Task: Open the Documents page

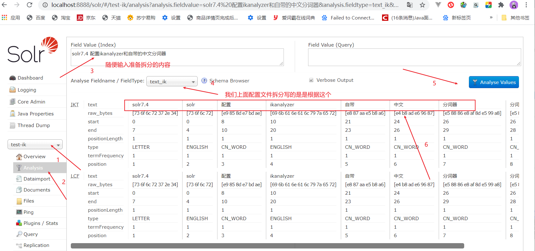Action: (x=37, y=190)
